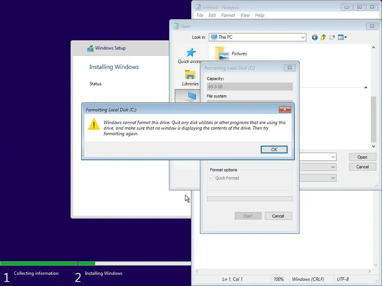Click the Installing Windows heading
The width and height of the screenshot is (382, 286).
pos(114,67)
